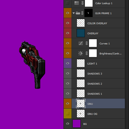Click the Curves 1 adjustment icon

click(x=81, y=43)
